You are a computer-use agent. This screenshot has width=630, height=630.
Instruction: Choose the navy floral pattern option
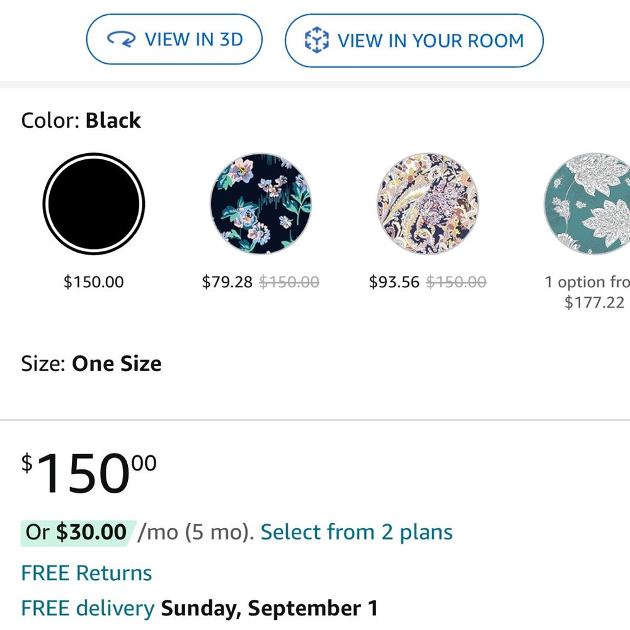click(x=260, y=203)
